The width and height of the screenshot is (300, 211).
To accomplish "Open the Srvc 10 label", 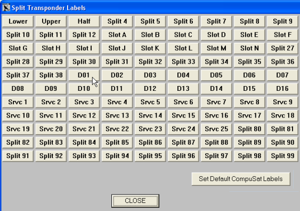I will point(18,115).
